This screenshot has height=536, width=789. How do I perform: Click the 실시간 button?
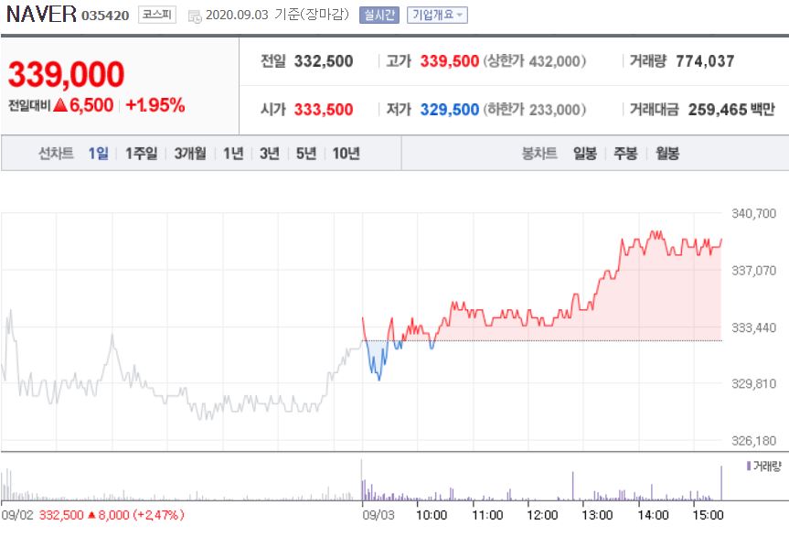tap(379, 16)
